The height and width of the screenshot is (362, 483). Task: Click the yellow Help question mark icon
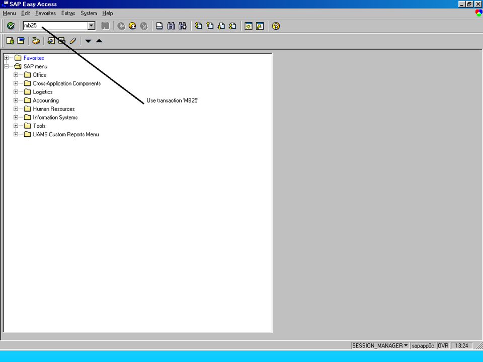[x=276, y=26]
